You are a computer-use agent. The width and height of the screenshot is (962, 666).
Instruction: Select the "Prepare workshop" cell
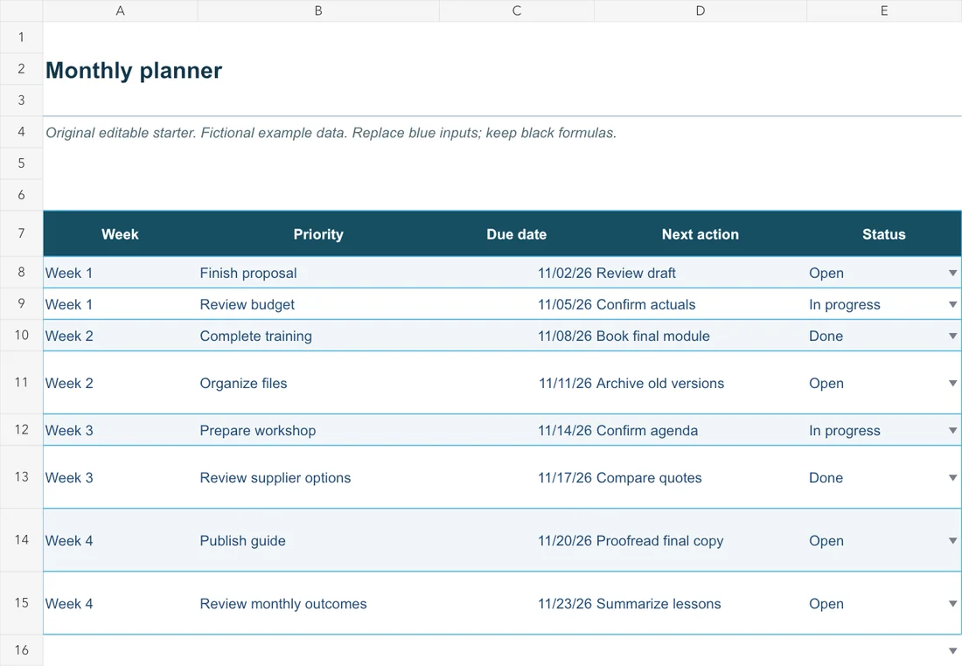pos(318,431)
